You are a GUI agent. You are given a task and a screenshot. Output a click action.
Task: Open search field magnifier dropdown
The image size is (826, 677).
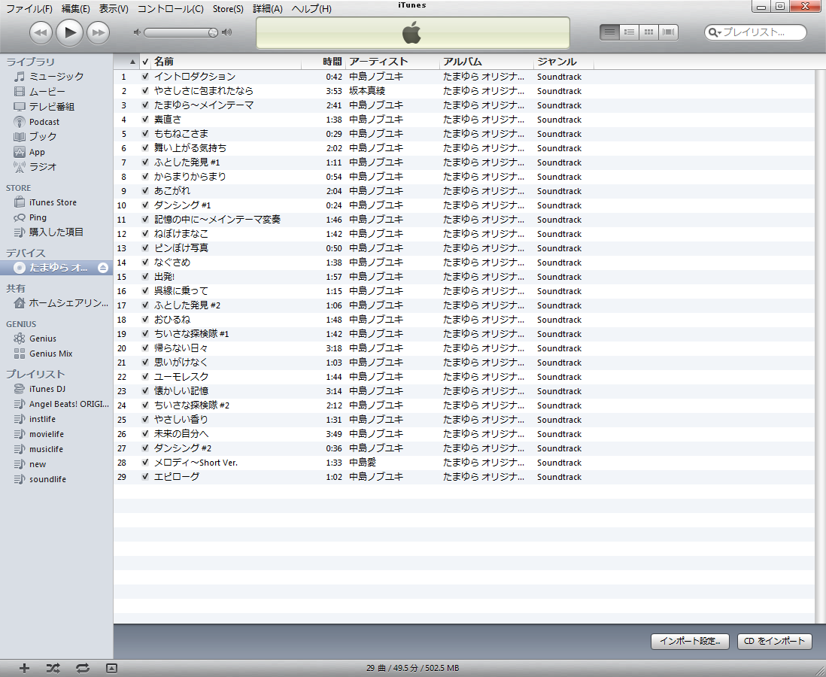click(x=714, y=32)
